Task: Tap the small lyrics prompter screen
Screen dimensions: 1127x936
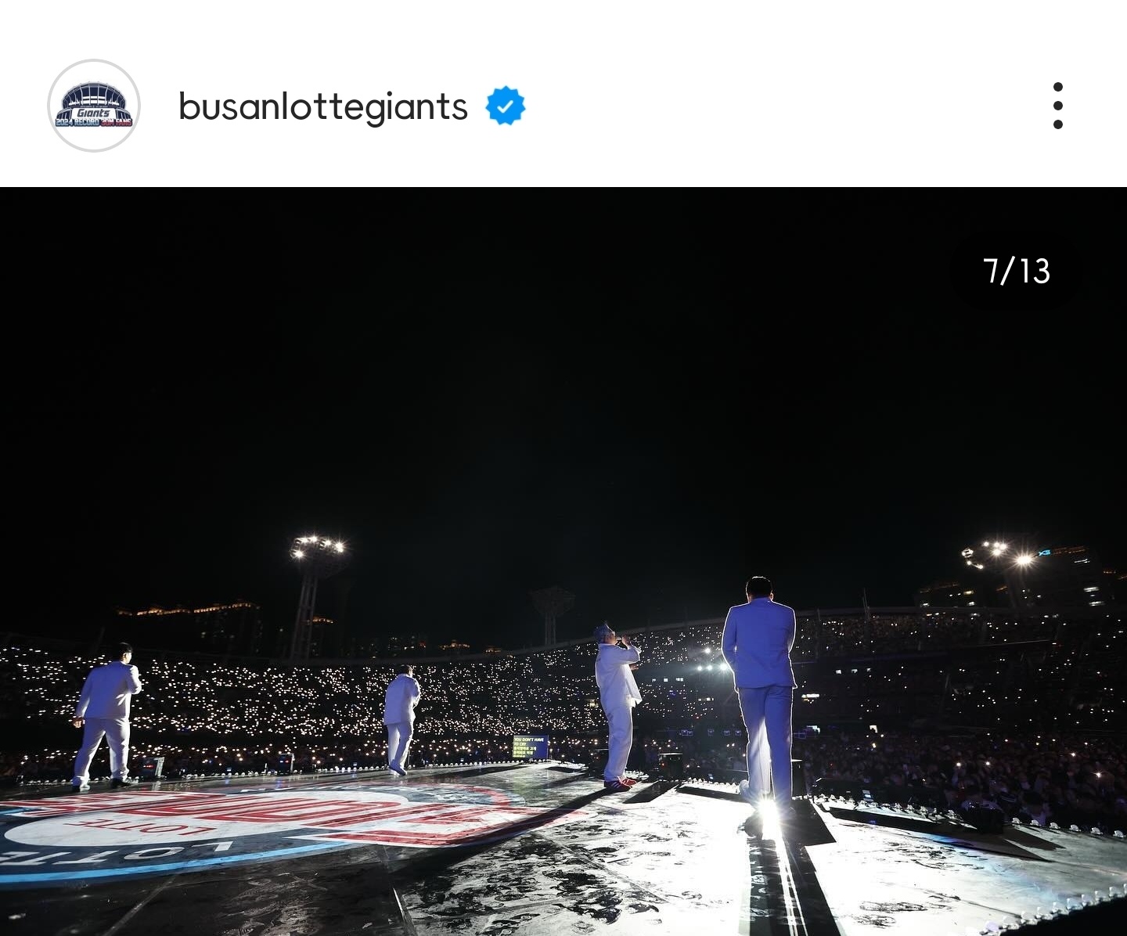Action: point(530,747)
